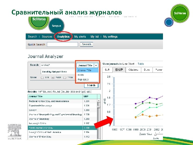This screenshot has height=145, width=193.
Task: Sort by SNIP column header
Action: click(90, 97)
